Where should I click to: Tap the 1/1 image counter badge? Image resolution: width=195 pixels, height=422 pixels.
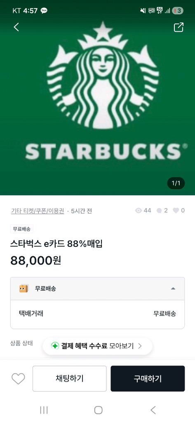pyautogui.click(x=176, y=183)
